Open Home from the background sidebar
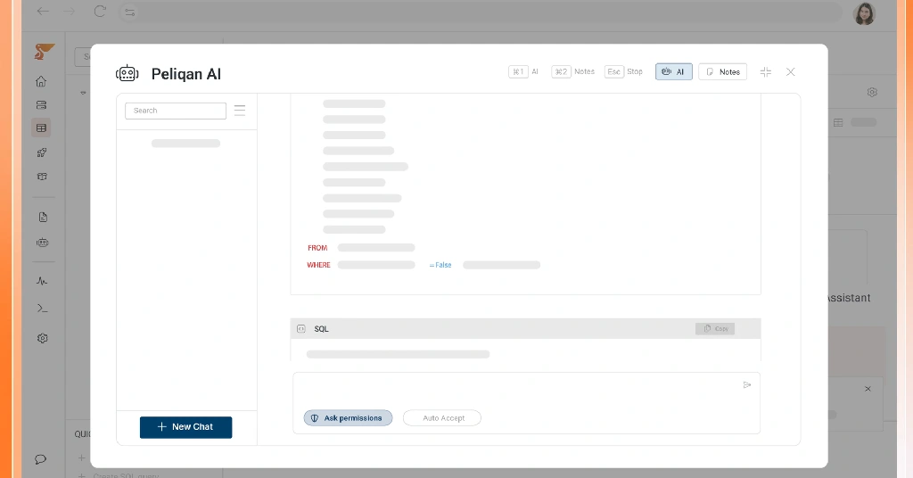Image resolution: width=913 pixels, height=478 pixels. click(41, 81)
